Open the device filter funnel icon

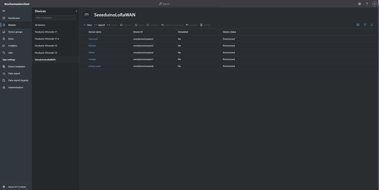(365, 25)
